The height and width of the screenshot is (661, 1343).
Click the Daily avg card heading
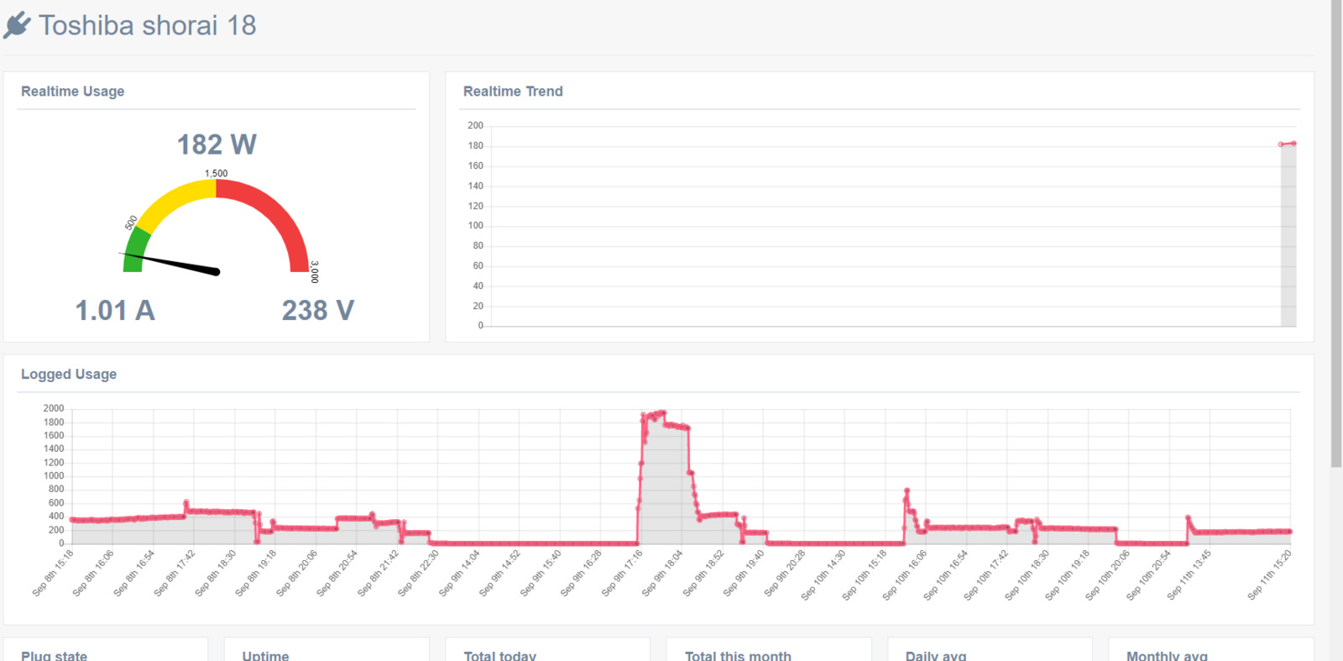(936, 655)
